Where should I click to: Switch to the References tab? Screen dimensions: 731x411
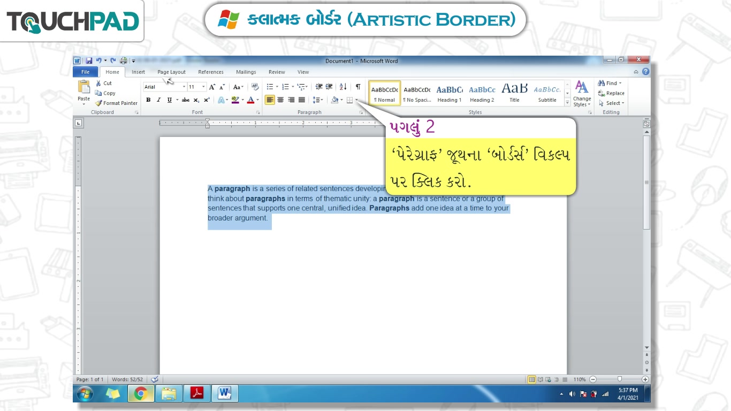pyautogui.click(x=211, y=72)
